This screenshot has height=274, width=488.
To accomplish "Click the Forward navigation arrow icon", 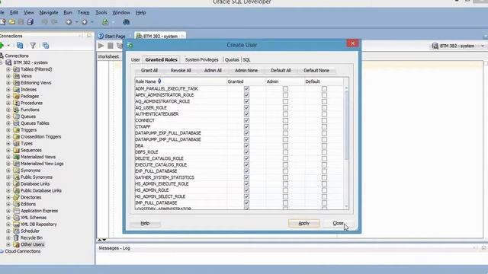I will click(x=85, y=22).
